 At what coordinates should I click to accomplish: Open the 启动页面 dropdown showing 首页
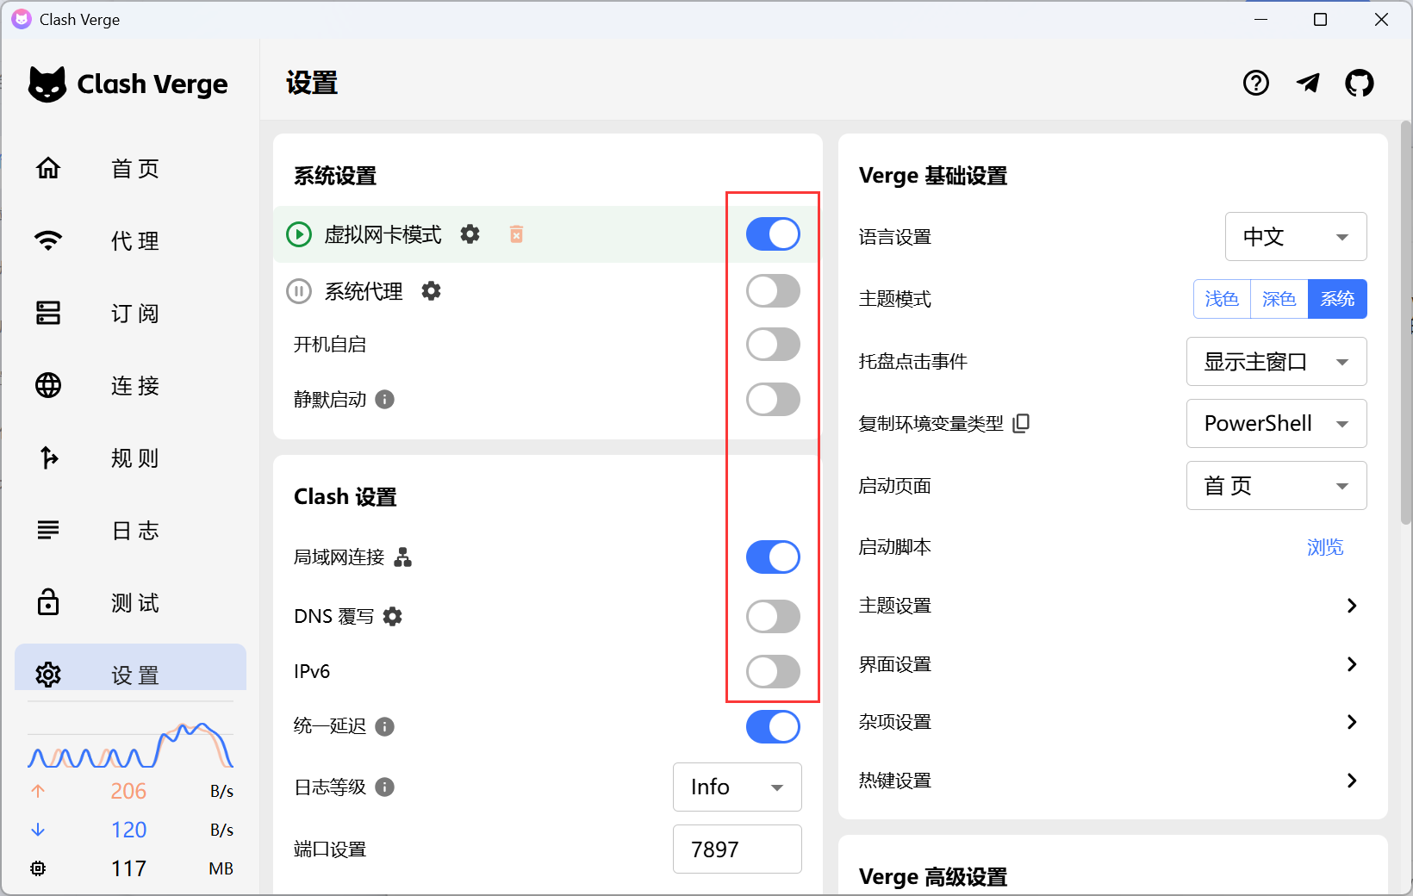coord(1277,486)
